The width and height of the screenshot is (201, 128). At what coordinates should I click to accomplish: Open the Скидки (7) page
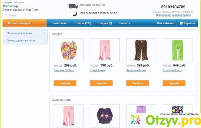[x=105, y=23]
